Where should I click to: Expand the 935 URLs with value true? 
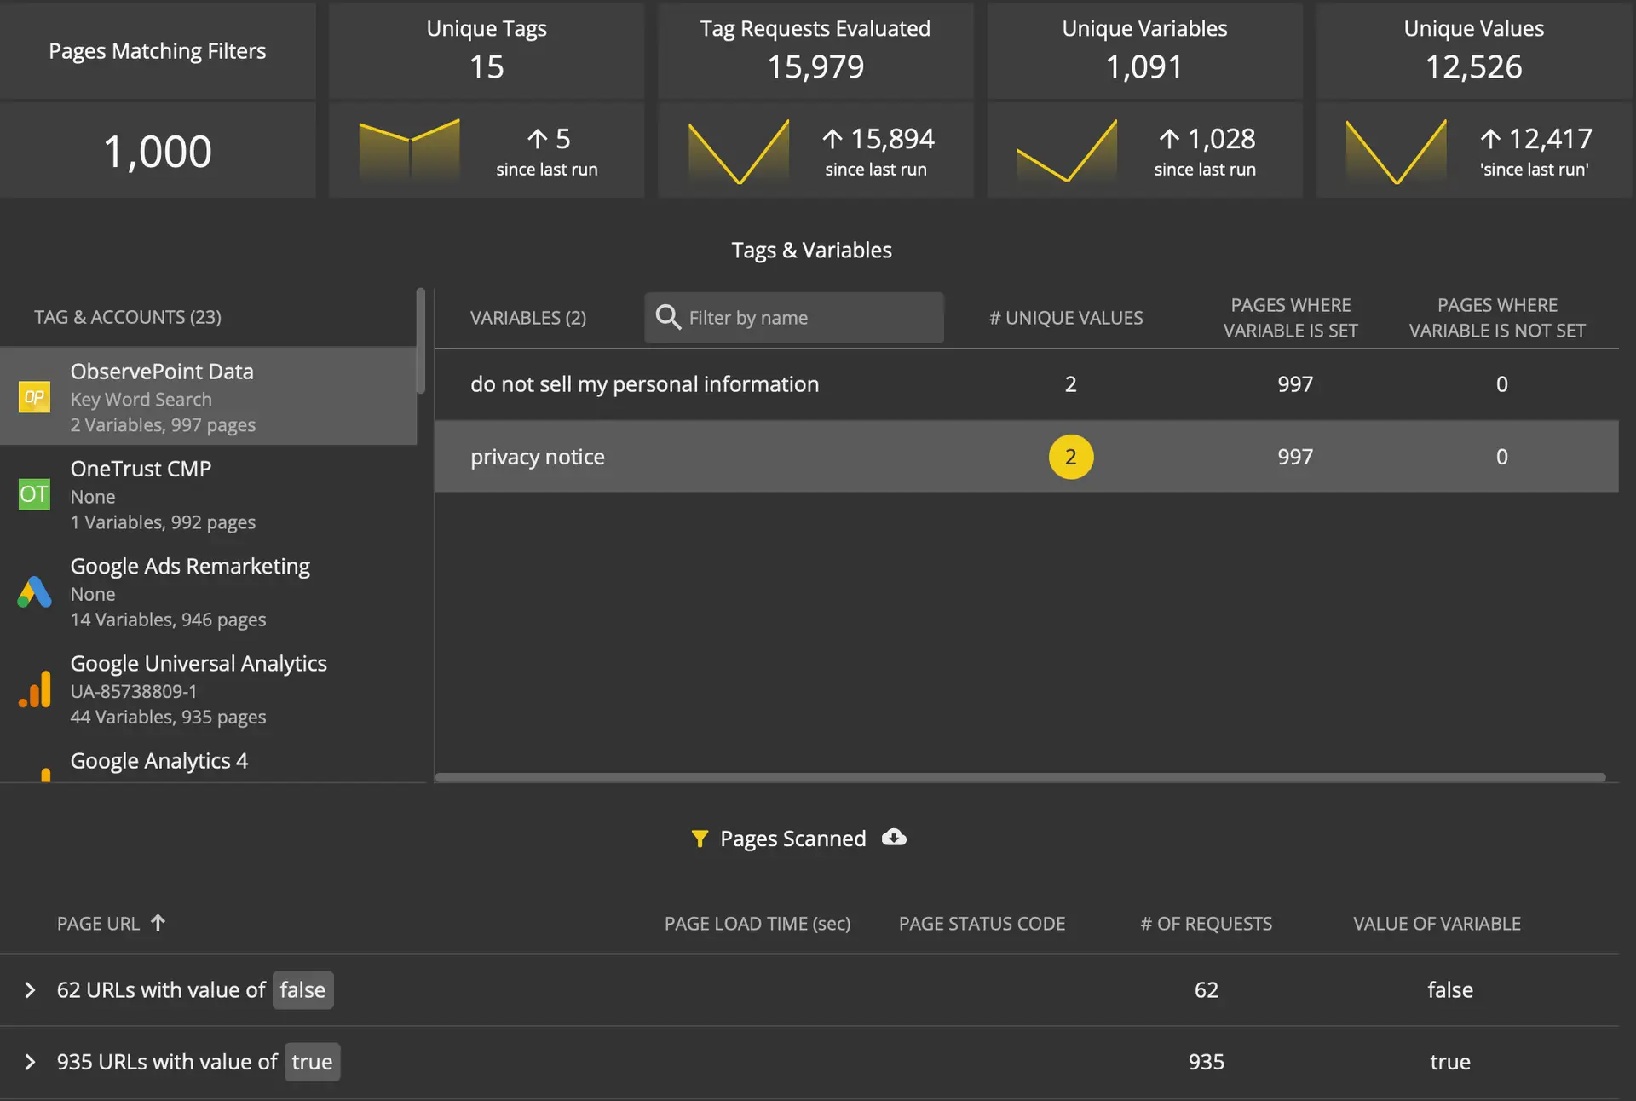click(x=30, y=1062)
